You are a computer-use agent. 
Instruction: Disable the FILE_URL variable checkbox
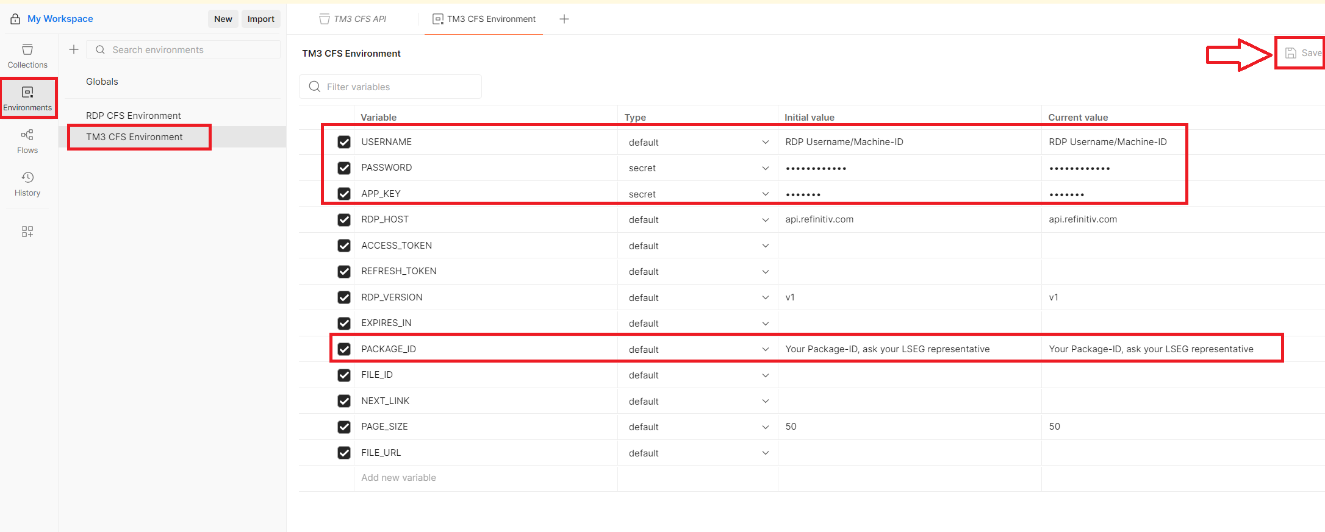[344, 453]
